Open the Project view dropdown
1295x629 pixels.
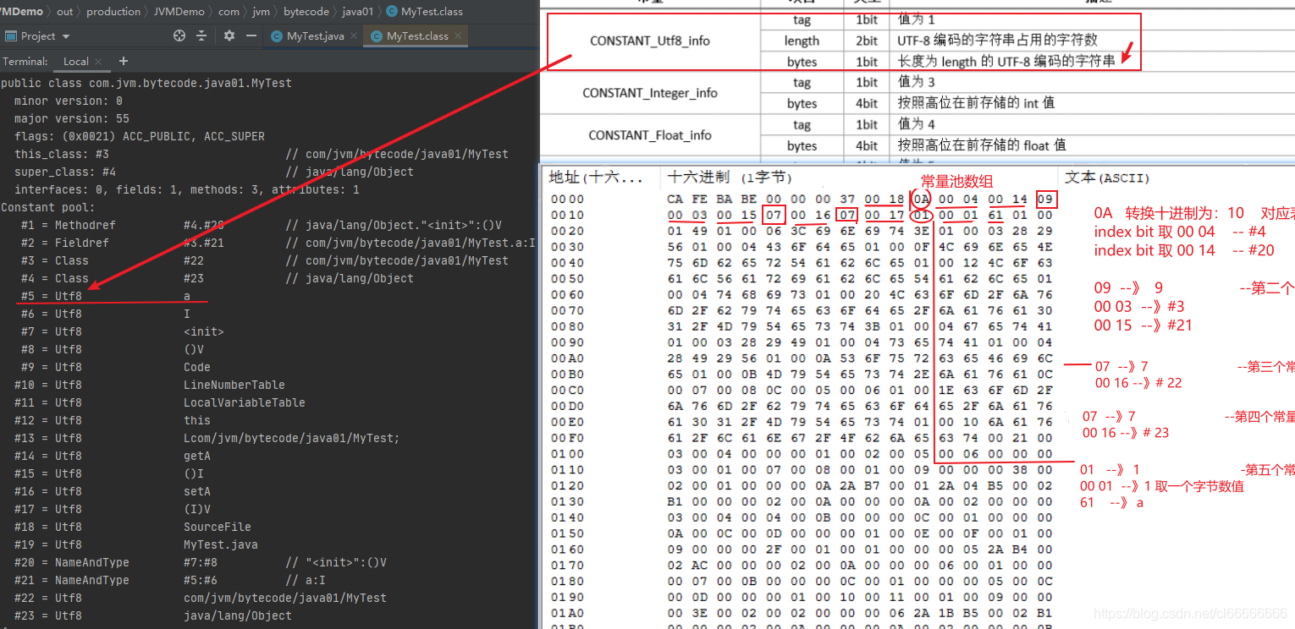tap(46, 36)
